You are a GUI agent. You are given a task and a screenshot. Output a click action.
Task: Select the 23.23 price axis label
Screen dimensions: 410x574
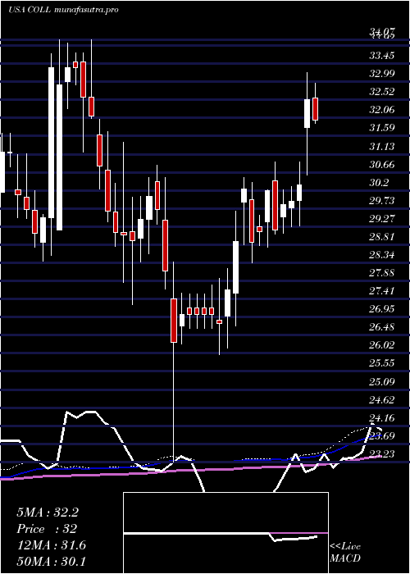tap(382, 454)
